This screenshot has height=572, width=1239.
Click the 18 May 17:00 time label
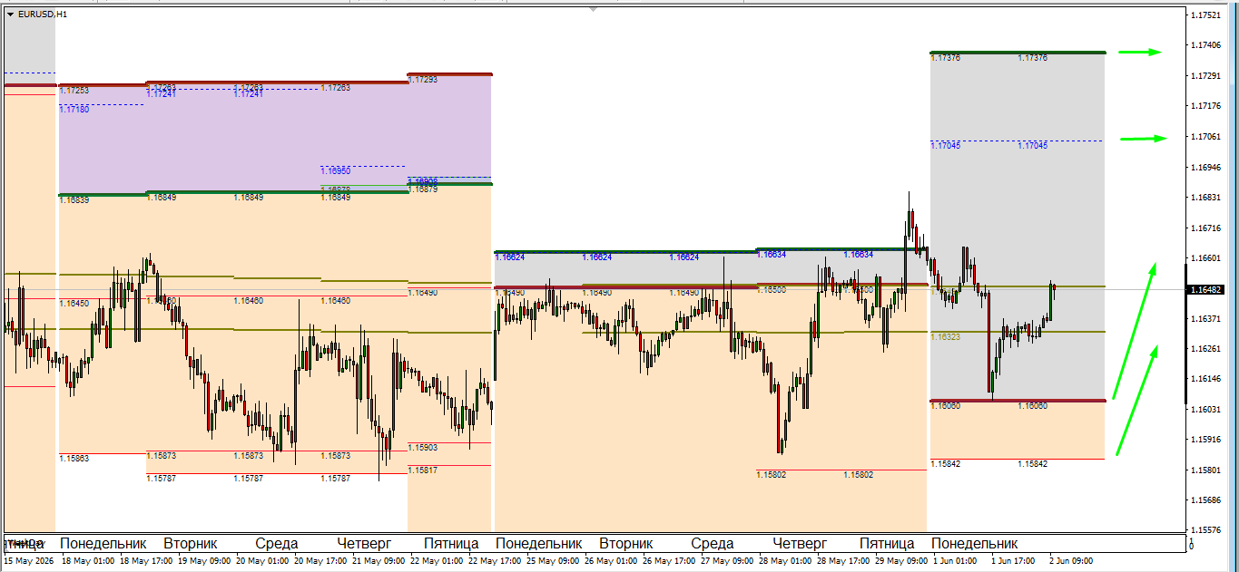[x=147, y=561]
